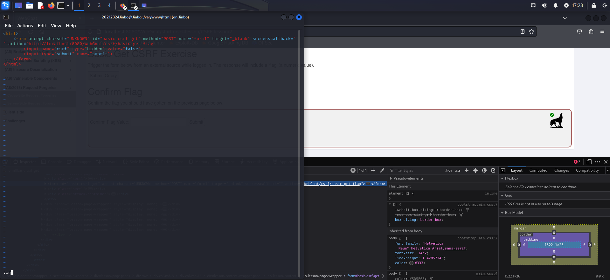Viewport: 610px width, 280px height.
Task: Switch to the Layout tab
Action: pos(516,170)
